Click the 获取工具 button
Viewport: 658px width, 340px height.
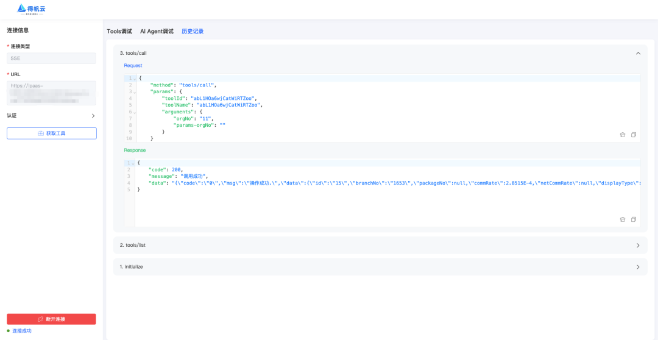coord(52,133)
